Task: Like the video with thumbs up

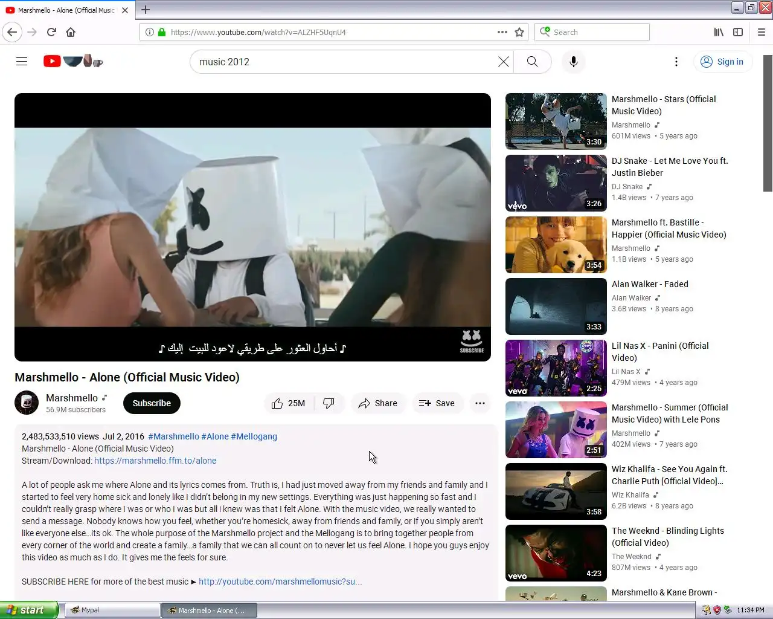Action: pyautogui.click(x=289, y=403)
